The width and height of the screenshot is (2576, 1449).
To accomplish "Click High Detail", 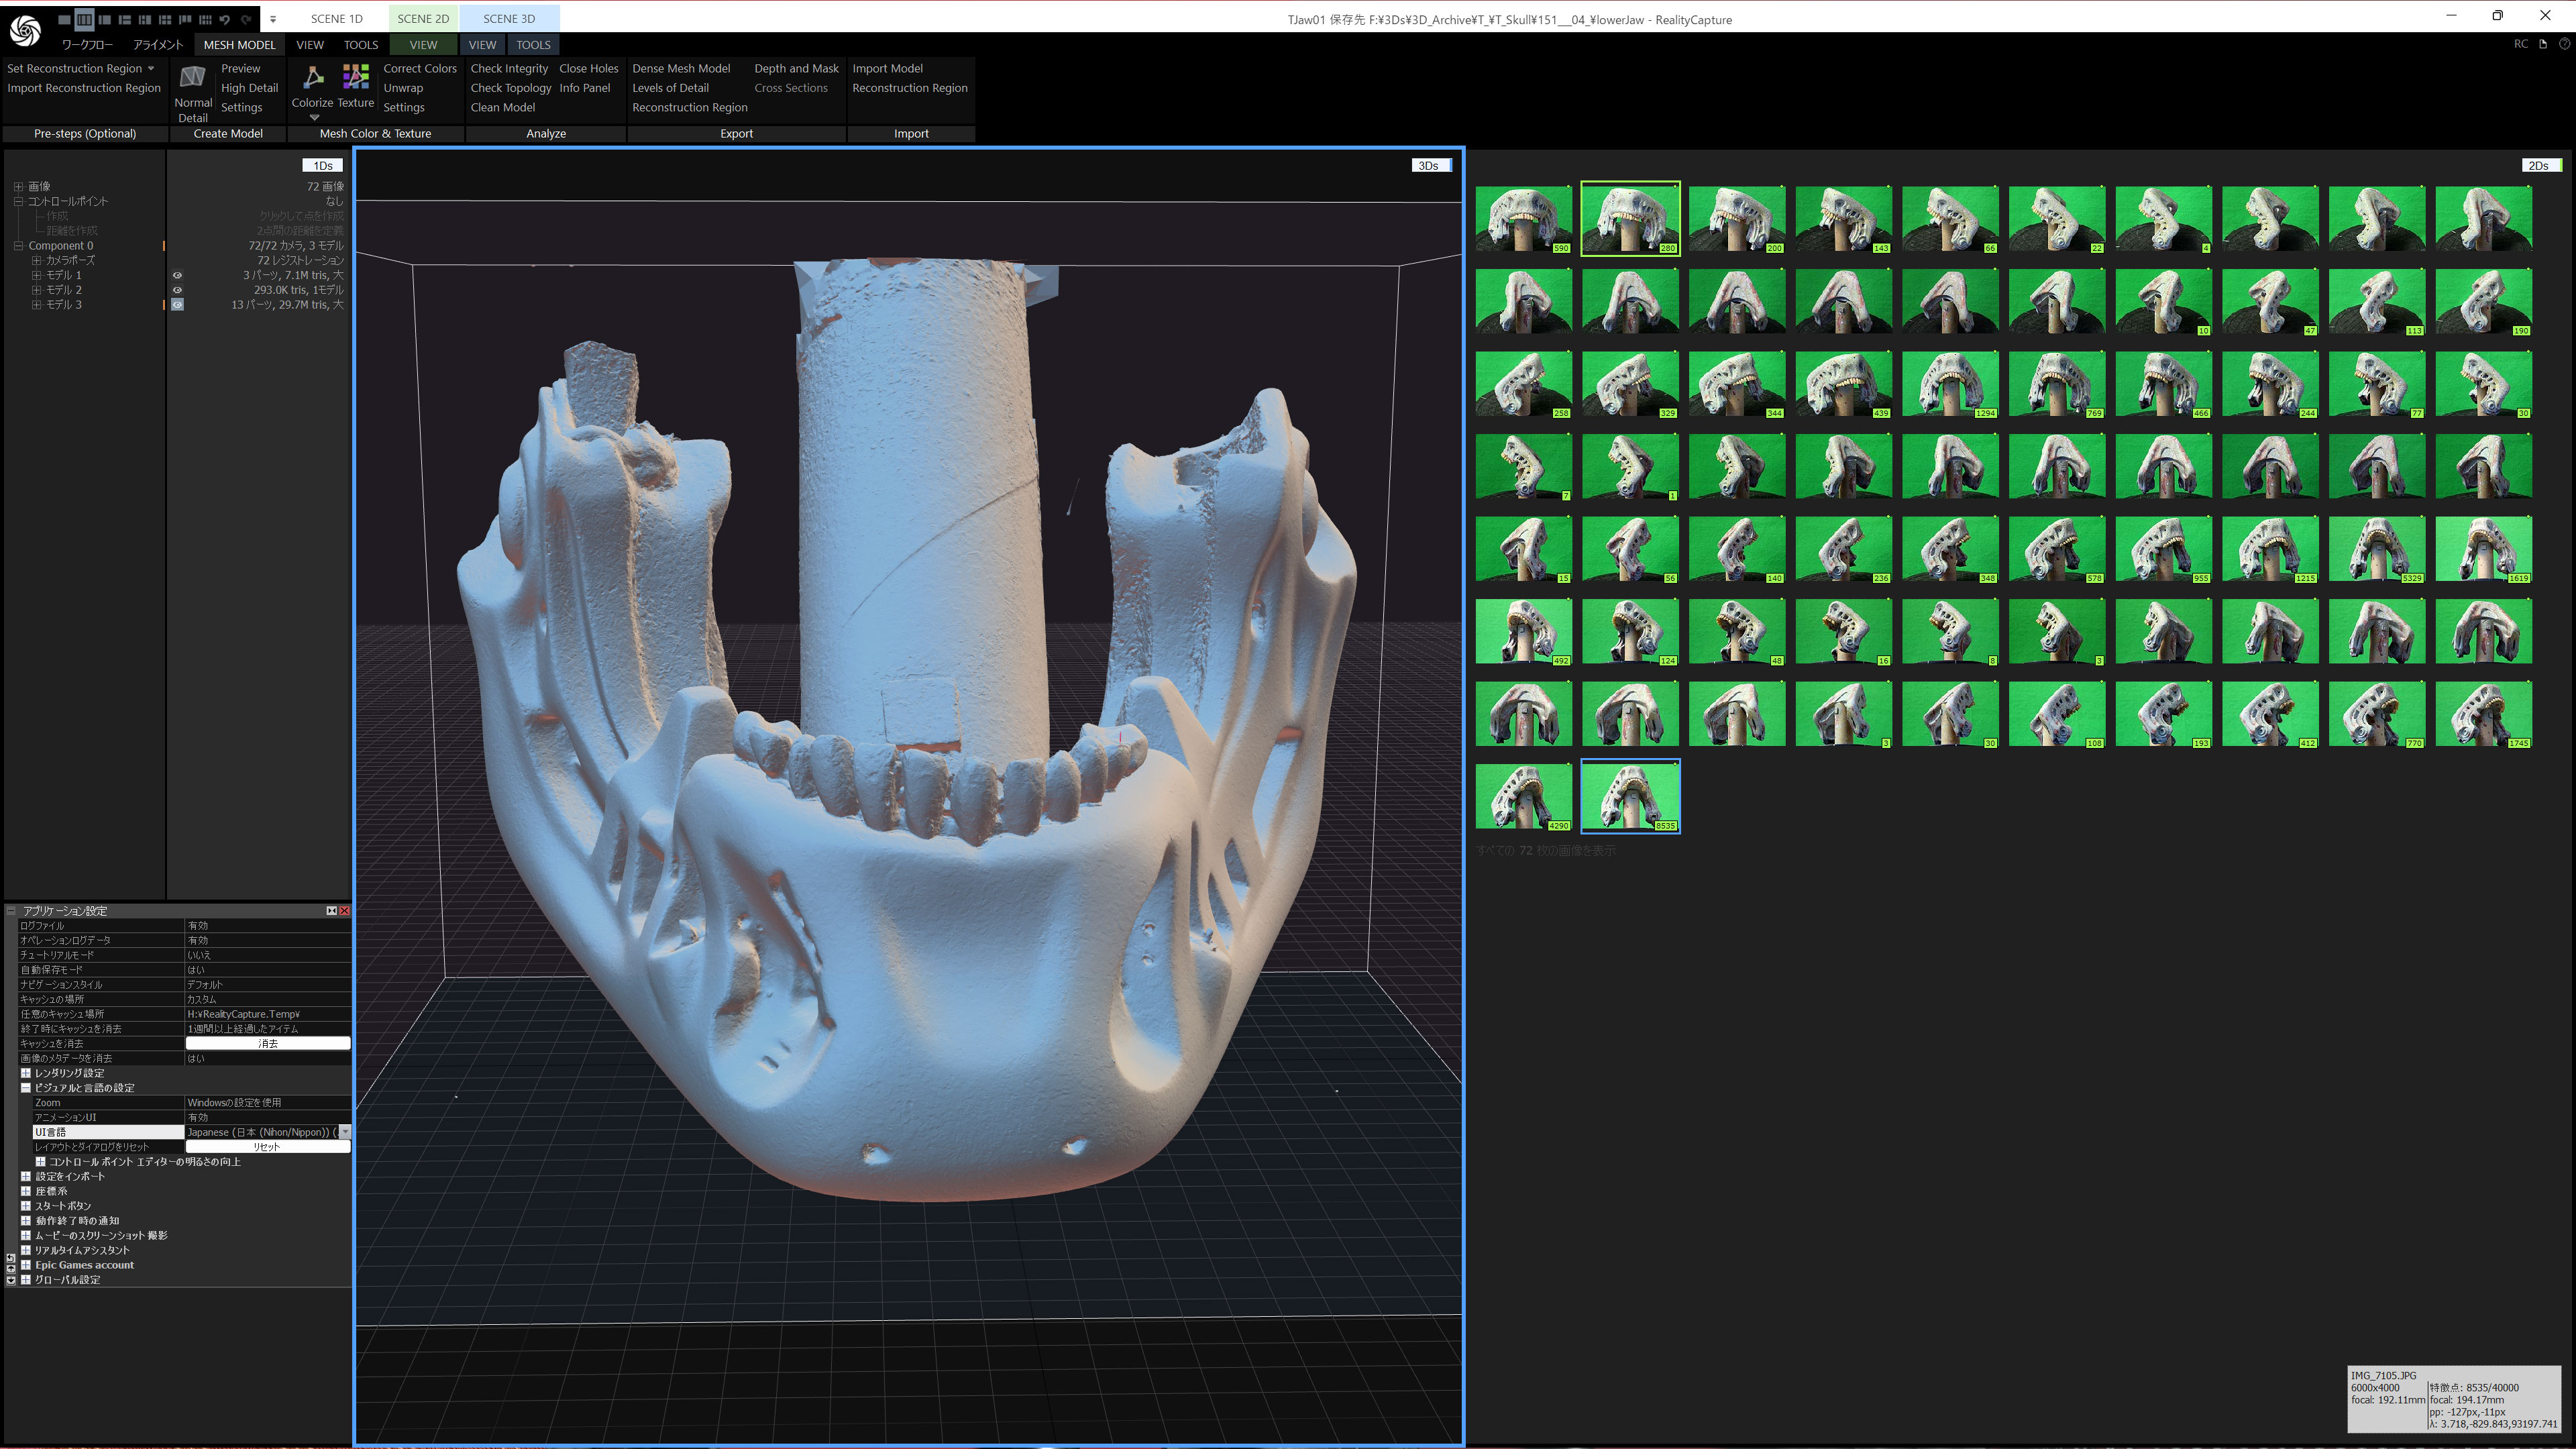I will 249,88.
